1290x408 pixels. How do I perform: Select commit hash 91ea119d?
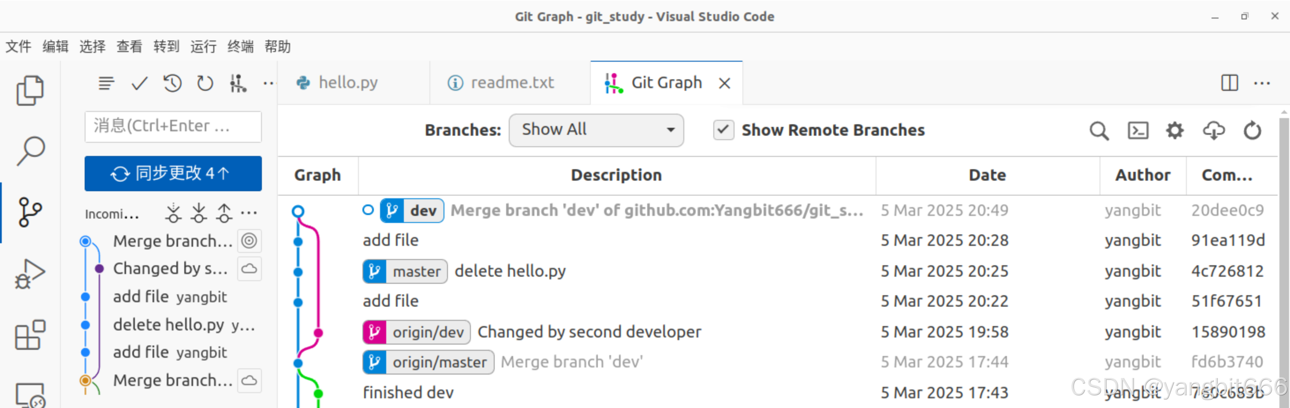click(x=1228, y=241)
